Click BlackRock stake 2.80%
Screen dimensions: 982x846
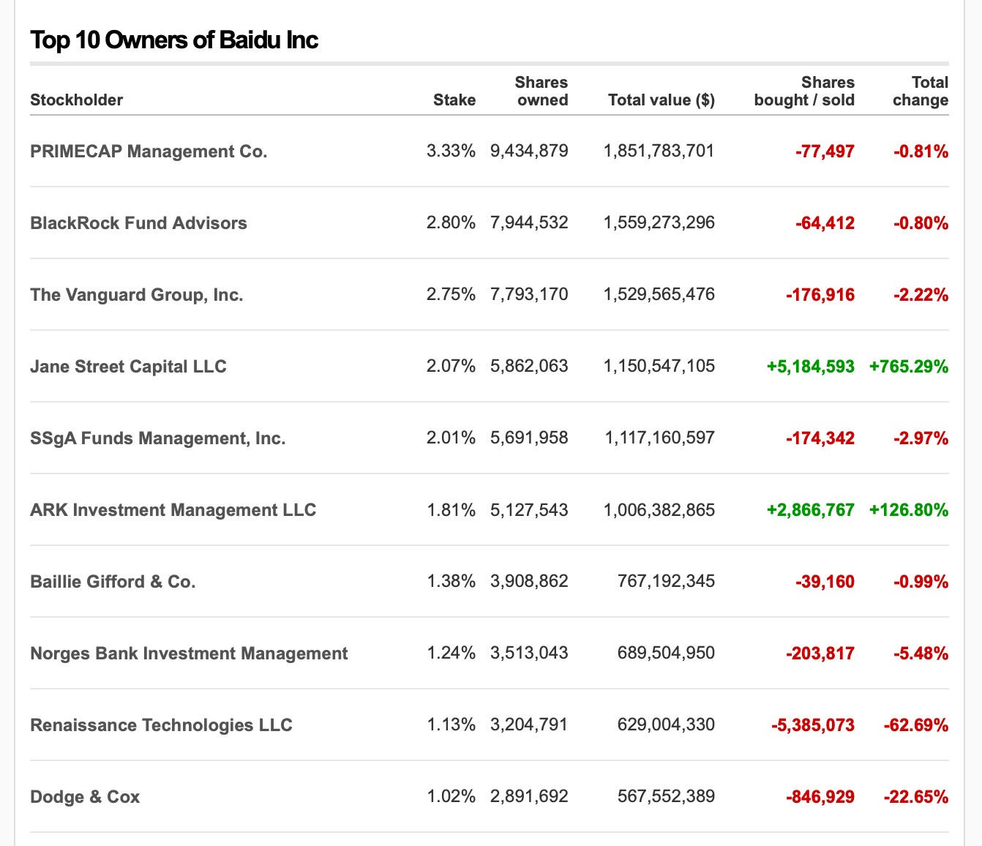point(451,223)
